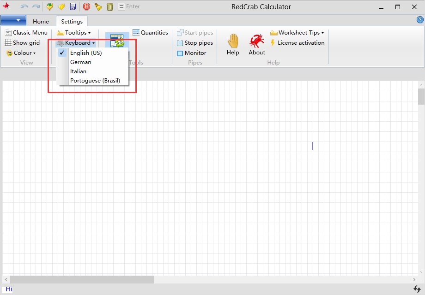Image resolution: width=425 pixels, height=295 pixels.
Task: Click the scroll left arrow
Action: pyautogui.click(x=6, y=279)
